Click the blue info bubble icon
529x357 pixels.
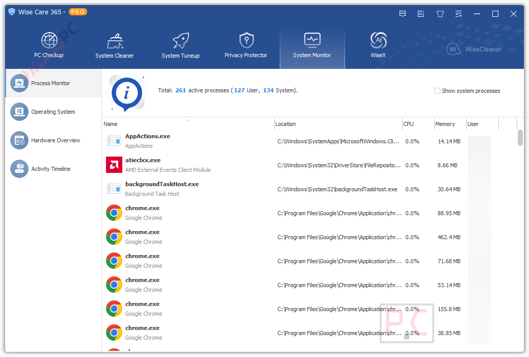pyautogui.click(x=126, y=93)
